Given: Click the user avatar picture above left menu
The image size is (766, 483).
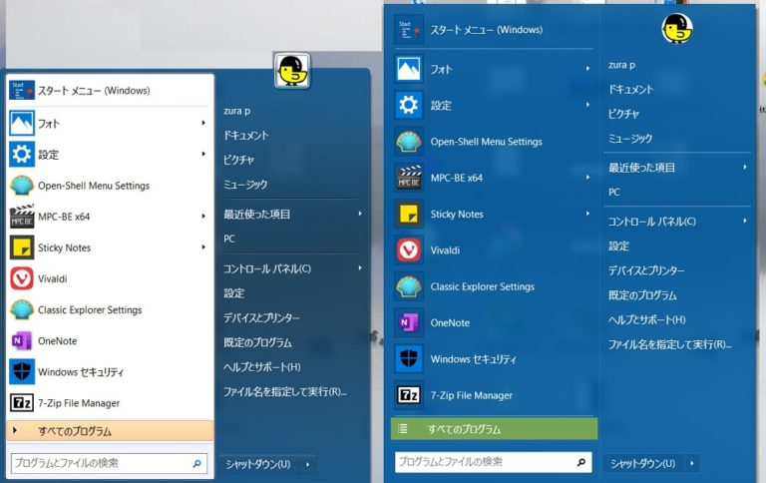Looking at the screenshot, I should 291,72.
